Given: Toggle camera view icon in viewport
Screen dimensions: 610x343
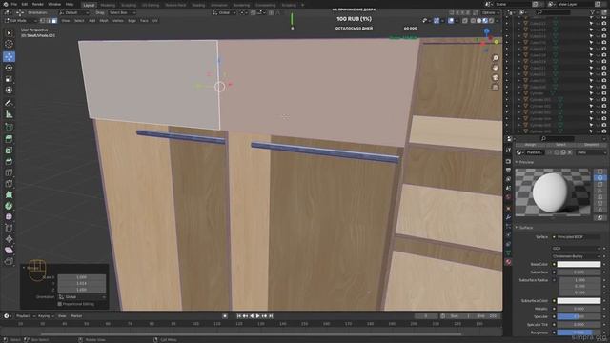Looking at the screenshot, I should [x=496, y=77].
